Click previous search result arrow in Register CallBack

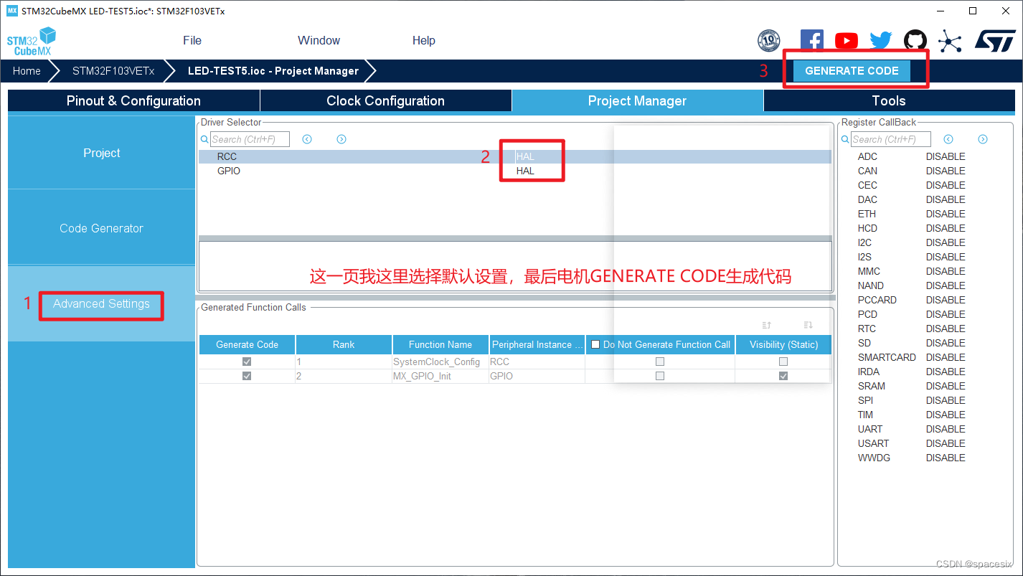click(948, 139)
